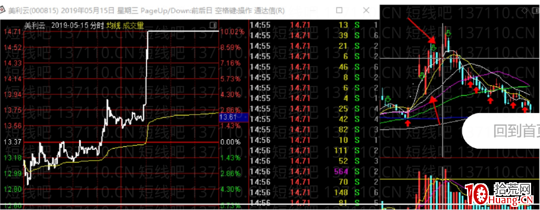Image resolution: width=540 pixels, height=210 pixels.
Task: Select the trade row with volume 46
Action: (x=314, y=67)
